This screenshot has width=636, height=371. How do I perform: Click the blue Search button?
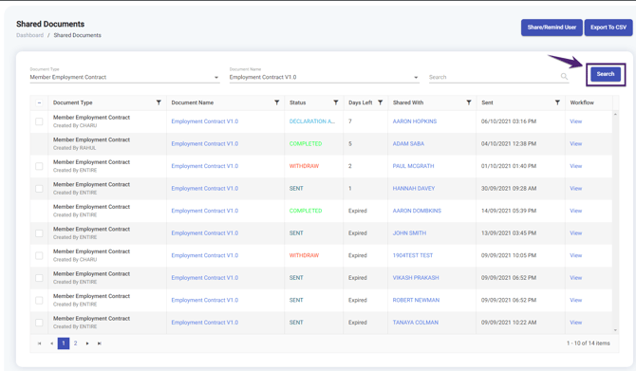click(x=606, y=74)
